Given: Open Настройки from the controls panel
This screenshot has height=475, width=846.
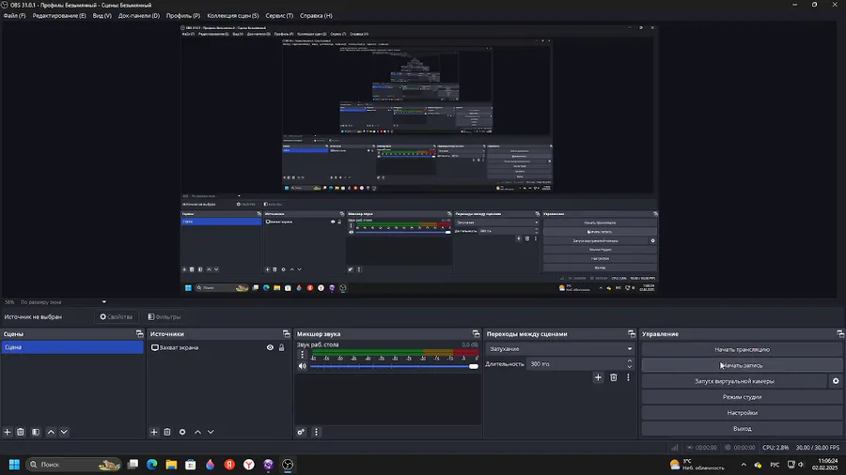Looking at the screenshot, I should point(742,412).
